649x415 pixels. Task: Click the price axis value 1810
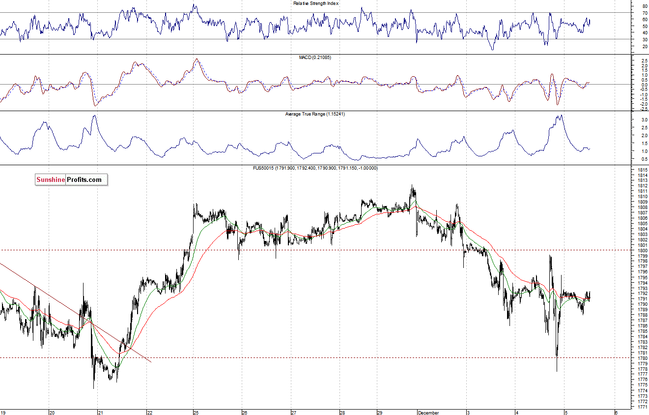642,197
